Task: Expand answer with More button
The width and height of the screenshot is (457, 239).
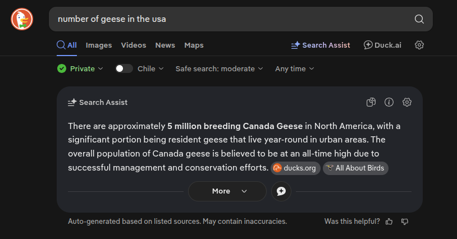Action: coord(227,191)
